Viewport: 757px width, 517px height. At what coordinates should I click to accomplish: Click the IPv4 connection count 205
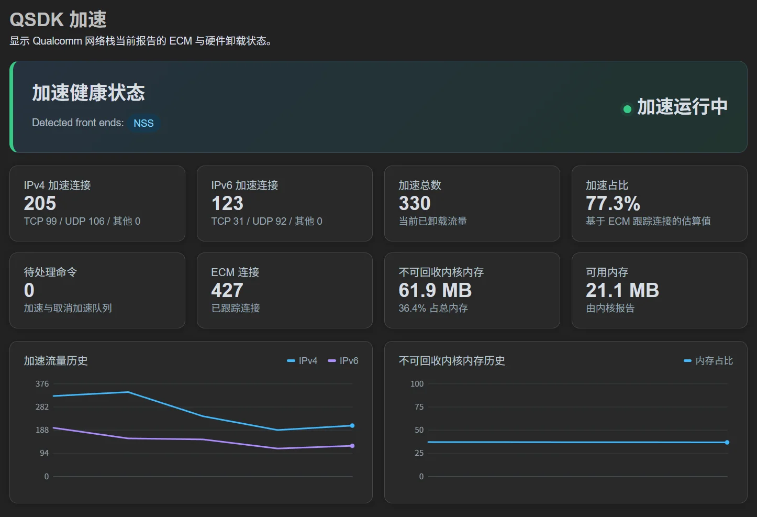(40, 203)
